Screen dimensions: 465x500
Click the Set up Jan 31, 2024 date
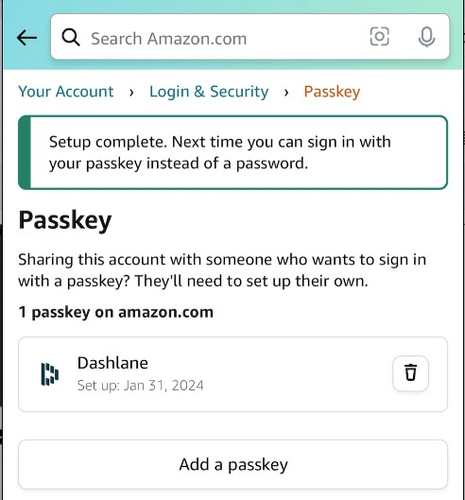[x=140, y=386]
